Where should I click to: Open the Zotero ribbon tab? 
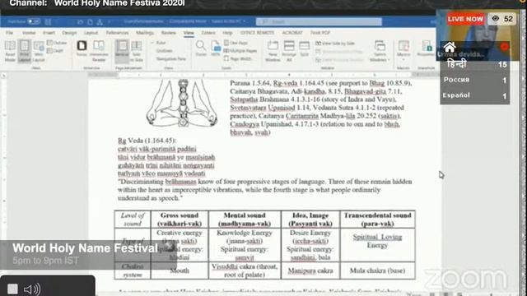208,33
